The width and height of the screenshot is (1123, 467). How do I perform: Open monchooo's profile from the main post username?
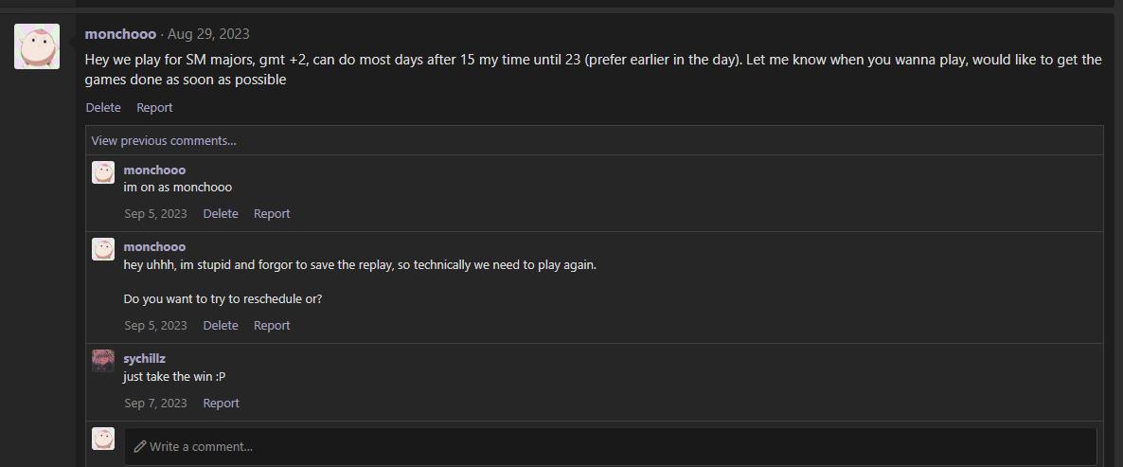pos(120,34)
